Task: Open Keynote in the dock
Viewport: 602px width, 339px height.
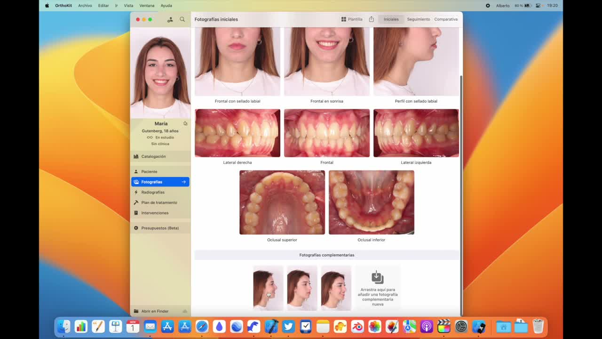Action: click(x=116, y=326)
